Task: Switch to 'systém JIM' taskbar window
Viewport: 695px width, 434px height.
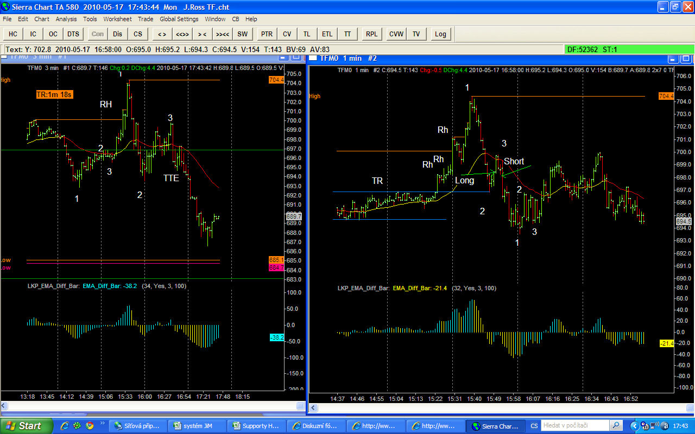Action: 195,426
